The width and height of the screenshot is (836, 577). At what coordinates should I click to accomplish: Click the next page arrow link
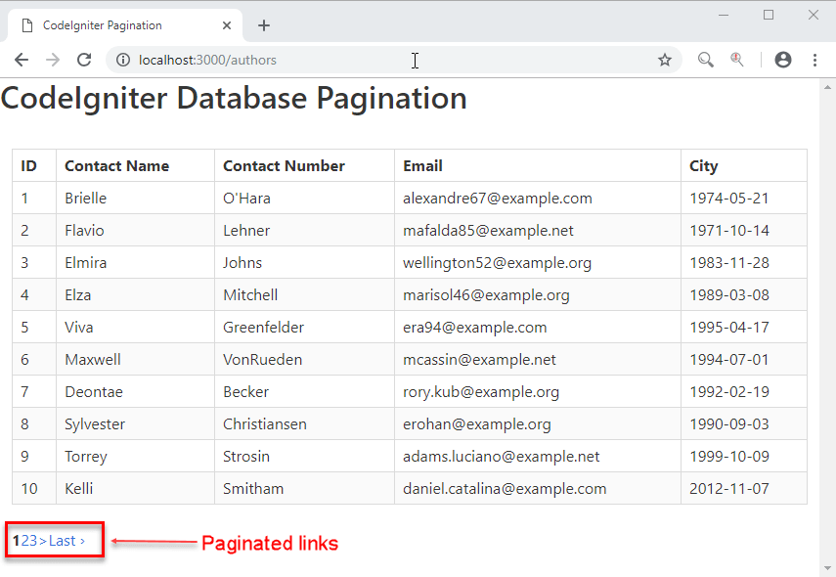point(43,541)
